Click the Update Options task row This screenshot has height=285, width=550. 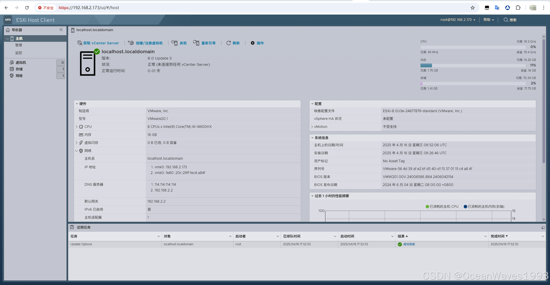[x=307, y=244]
